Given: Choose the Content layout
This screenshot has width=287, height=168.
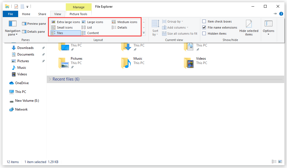Looking at the screenshot, I should 90,33.
